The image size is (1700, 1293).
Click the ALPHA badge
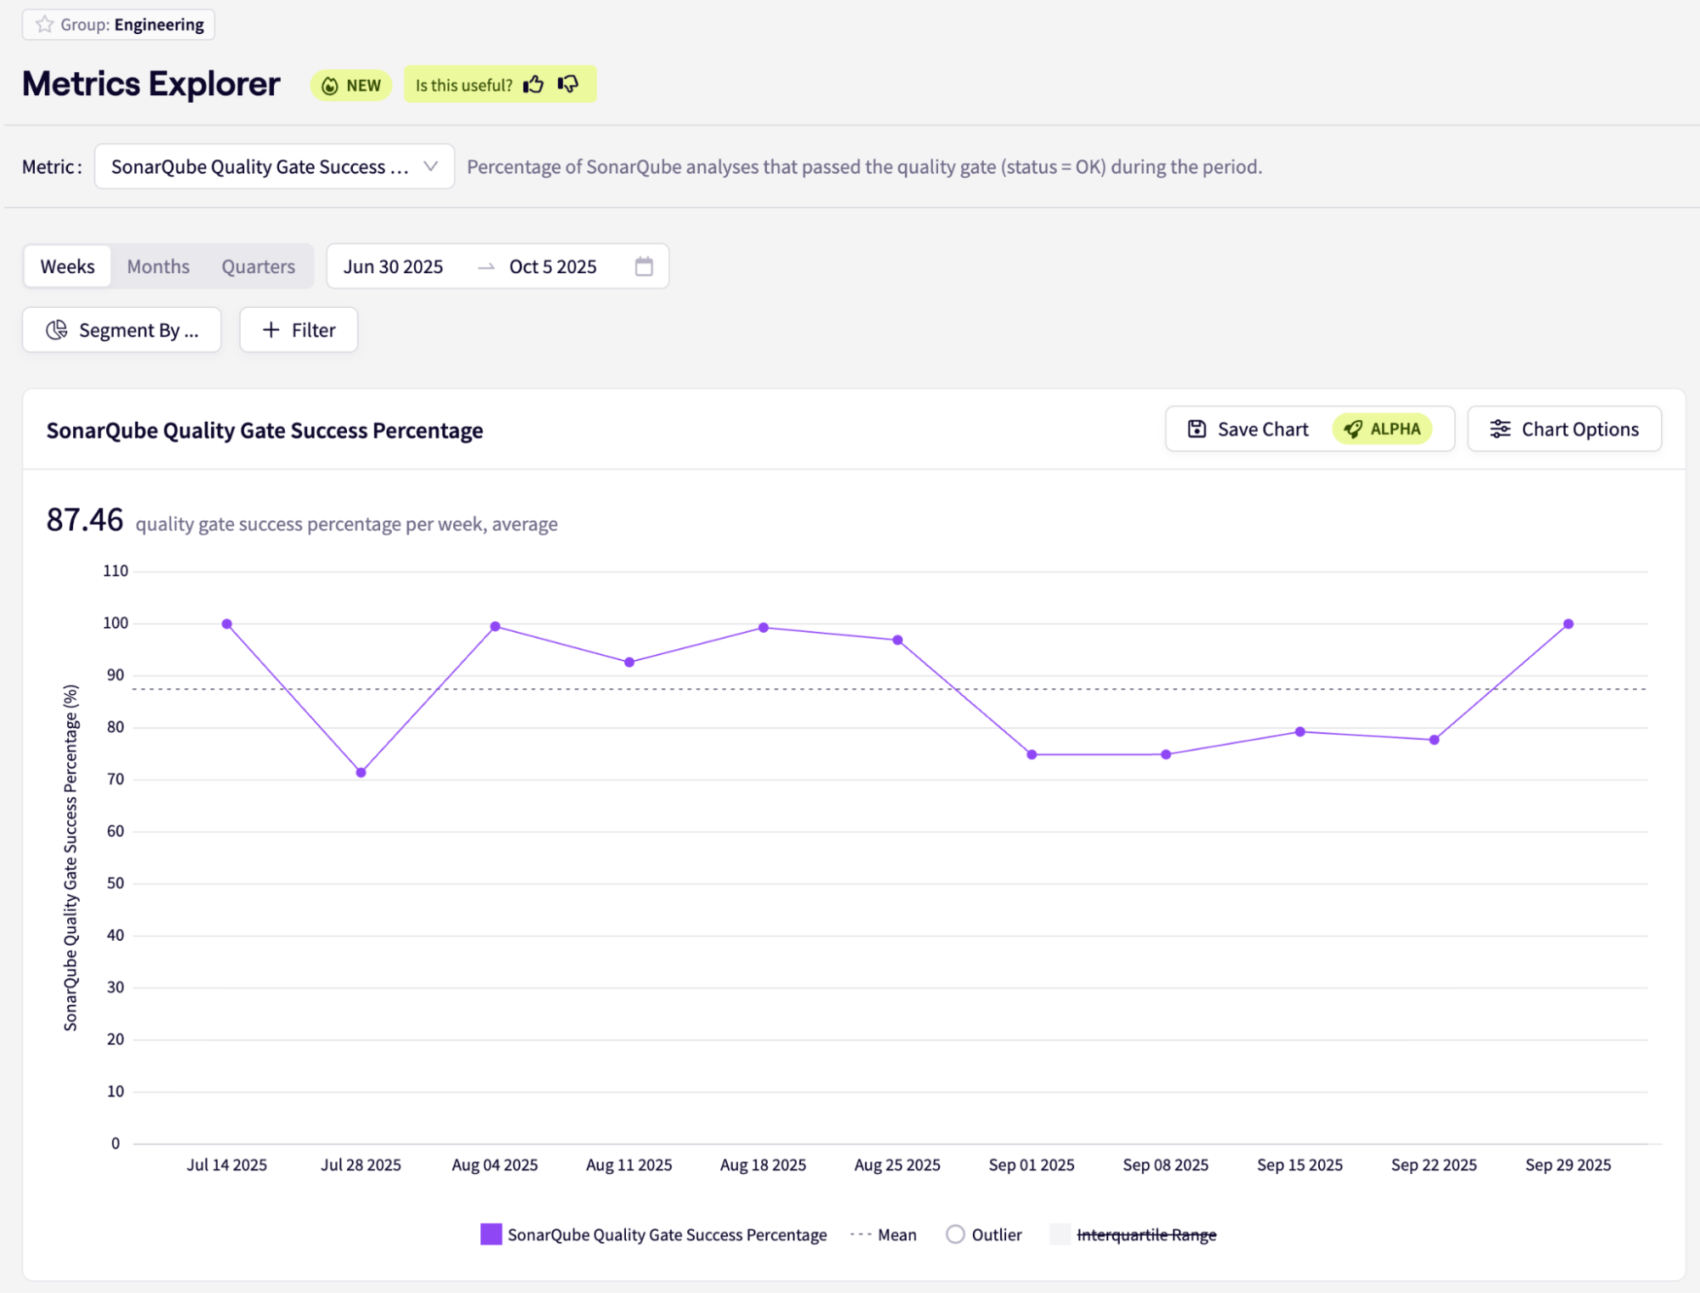(x=1382, y=429)
